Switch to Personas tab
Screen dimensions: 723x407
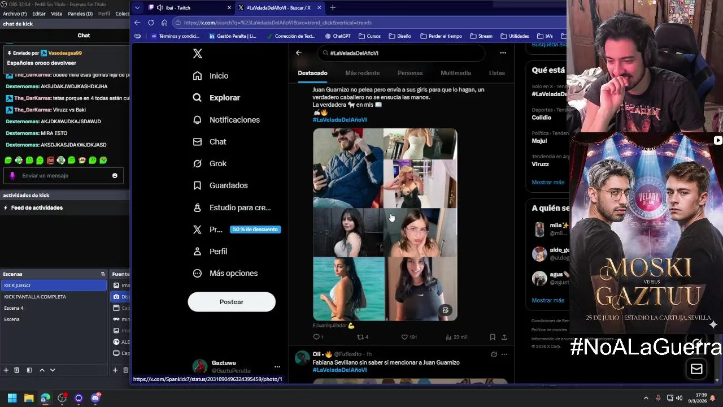(x=410, y=73)
